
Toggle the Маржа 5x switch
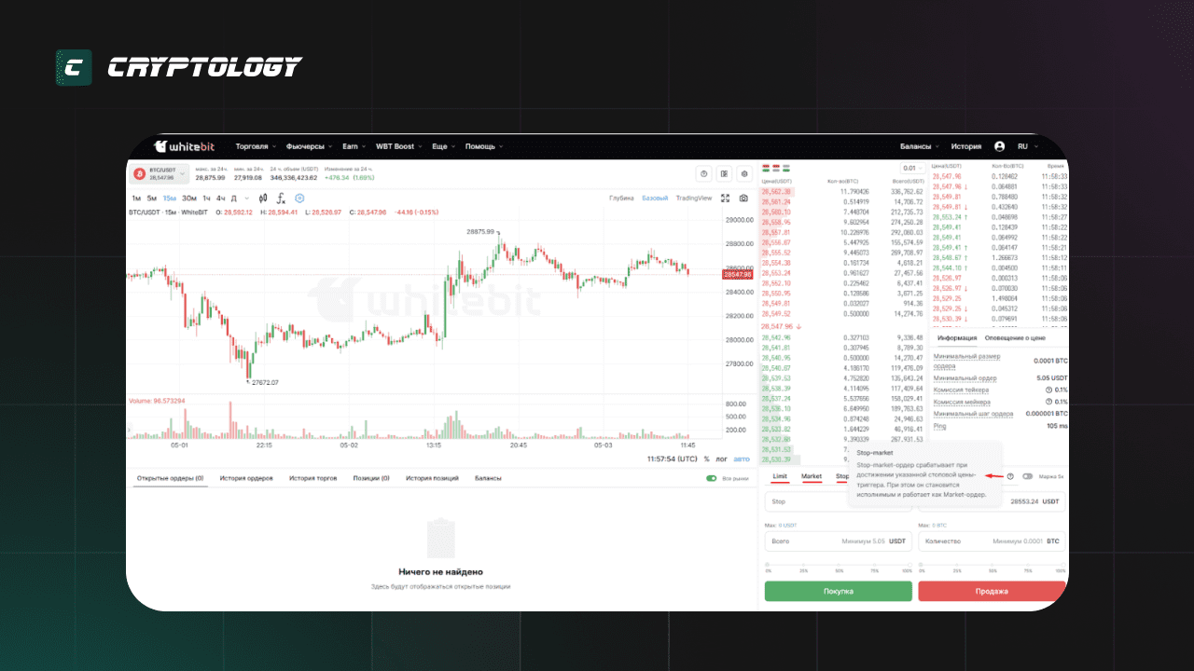[x=1028, y=476]
